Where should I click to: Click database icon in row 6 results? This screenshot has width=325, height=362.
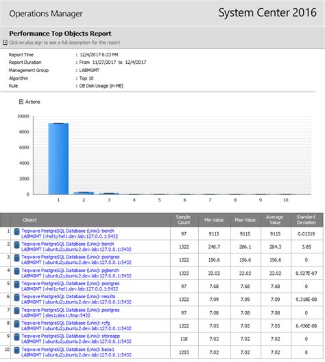click(16, 297)
